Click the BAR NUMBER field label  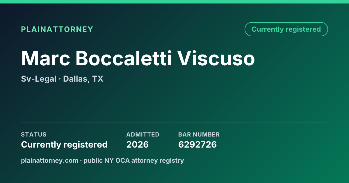pos(199,134)
